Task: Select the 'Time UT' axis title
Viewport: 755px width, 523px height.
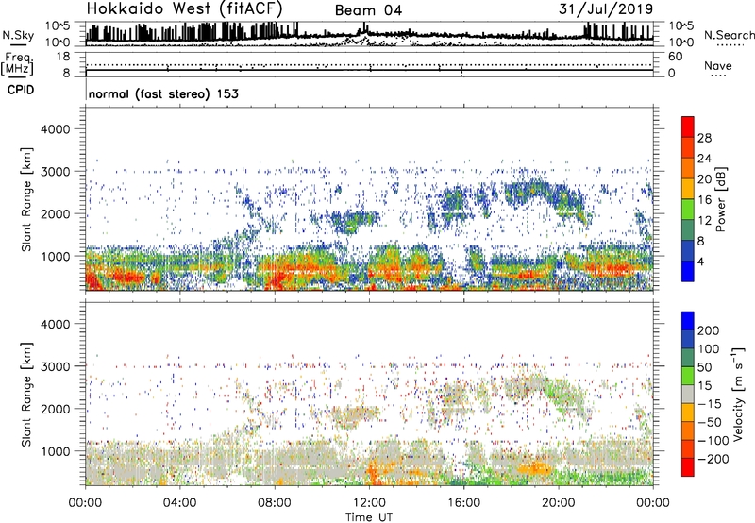Action: [369, 517]
